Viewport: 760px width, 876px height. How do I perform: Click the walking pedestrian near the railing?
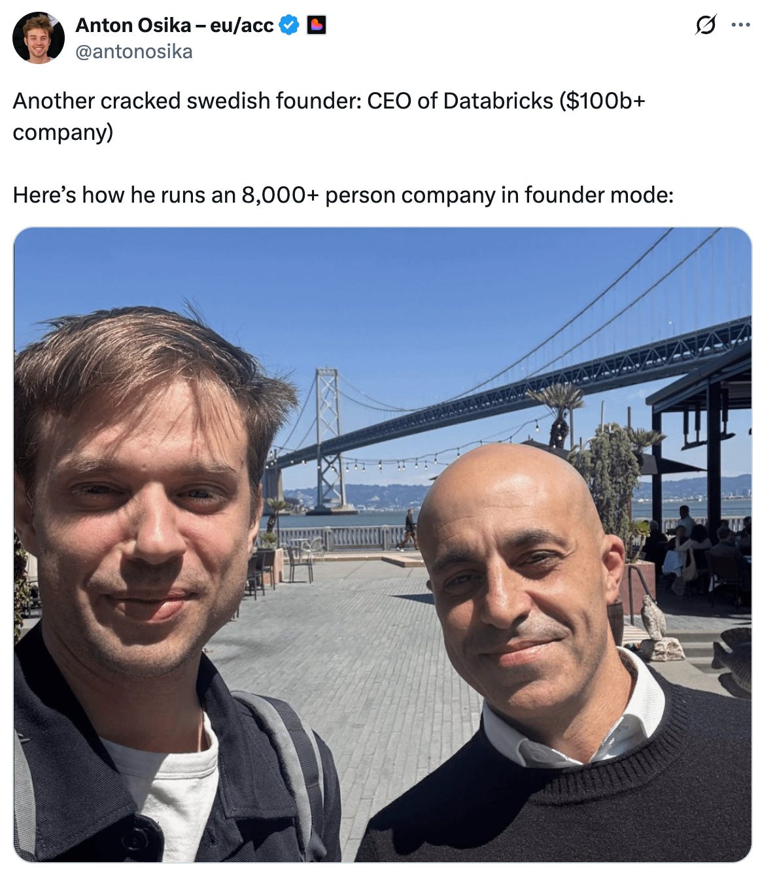coord(409,530)
